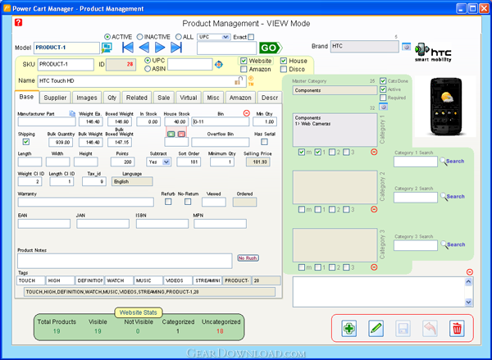Viewport: 492px width, 360px height.
Task: Open the model lookup icon beside PRODUCT-1
Action: point(107,48)
